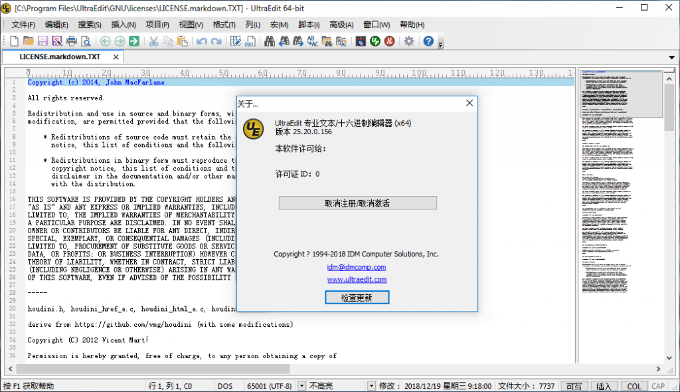Select the LICENSE.markdown.TXT tab
Viewport: 680px width, 392px height.
point(60,57)
